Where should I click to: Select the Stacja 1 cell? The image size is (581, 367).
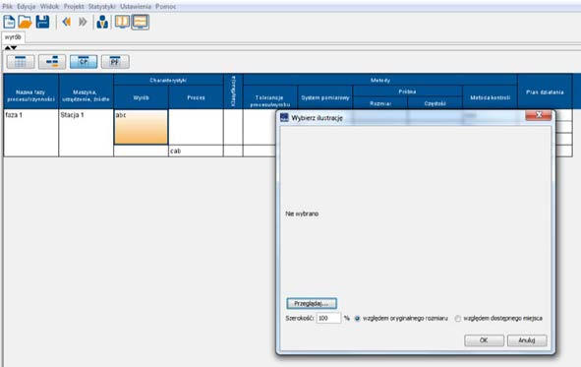pyautogui.click(x=86, y=133)
